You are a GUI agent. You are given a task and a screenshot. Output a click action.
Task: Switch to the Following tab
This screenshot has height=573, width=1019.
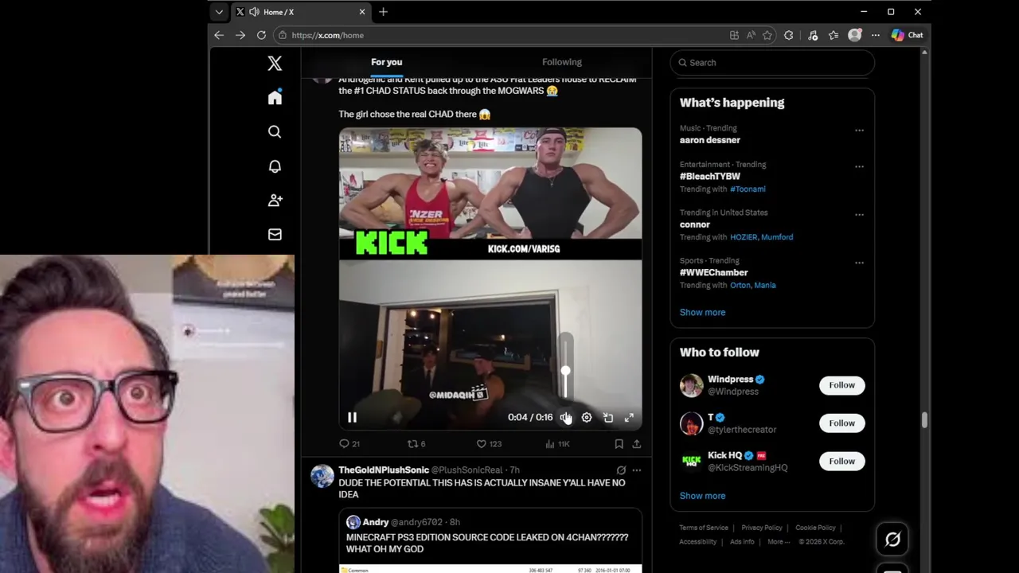pyautogui.click(x=562, y=62)
